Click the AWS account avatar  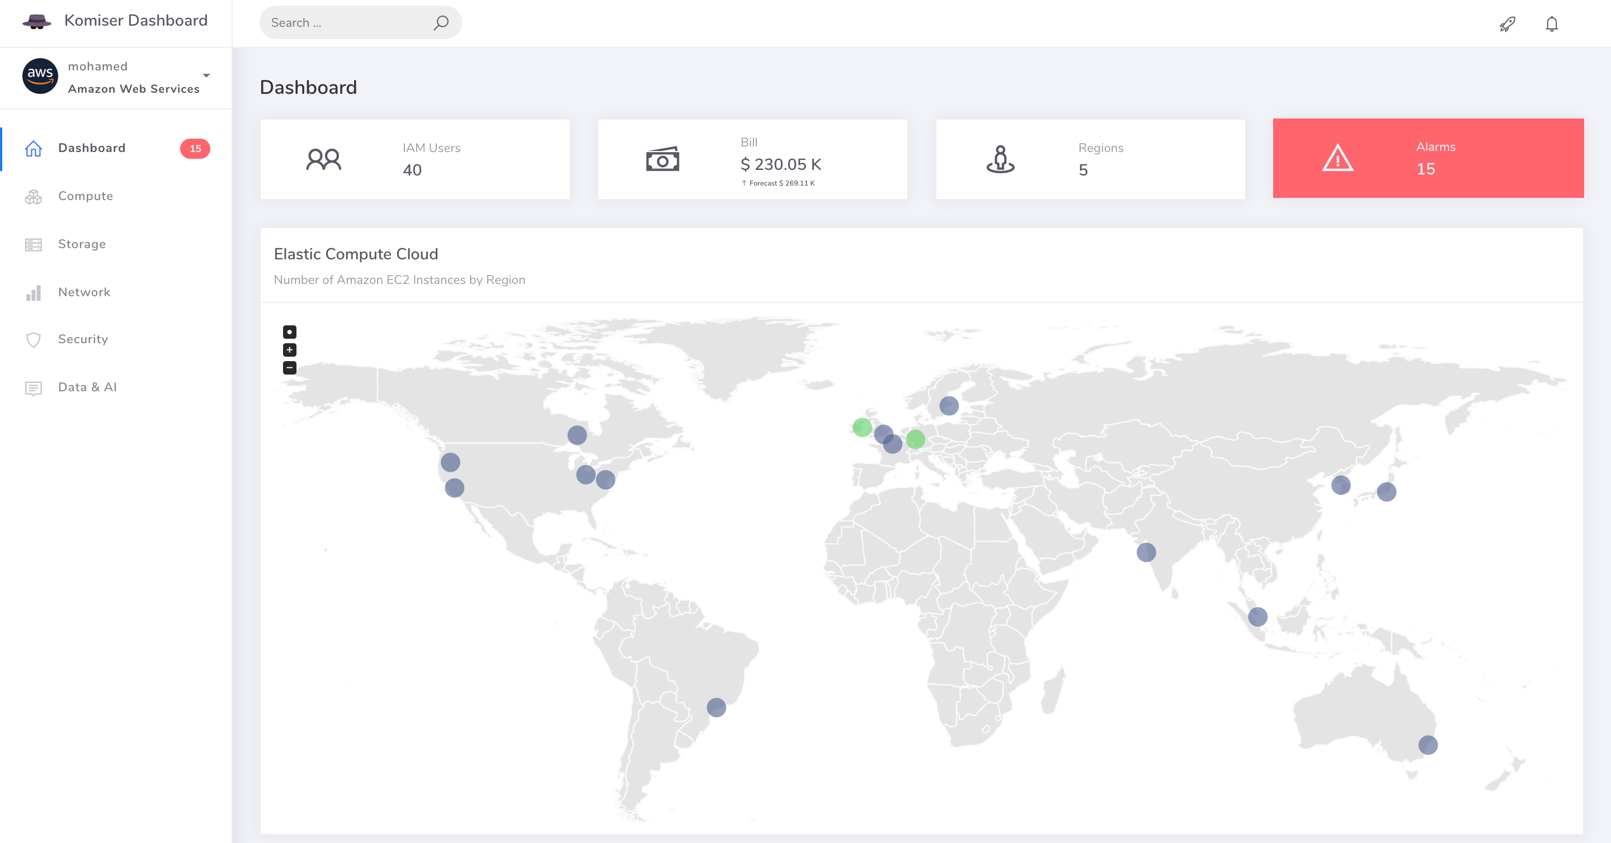tap(40, 76)
